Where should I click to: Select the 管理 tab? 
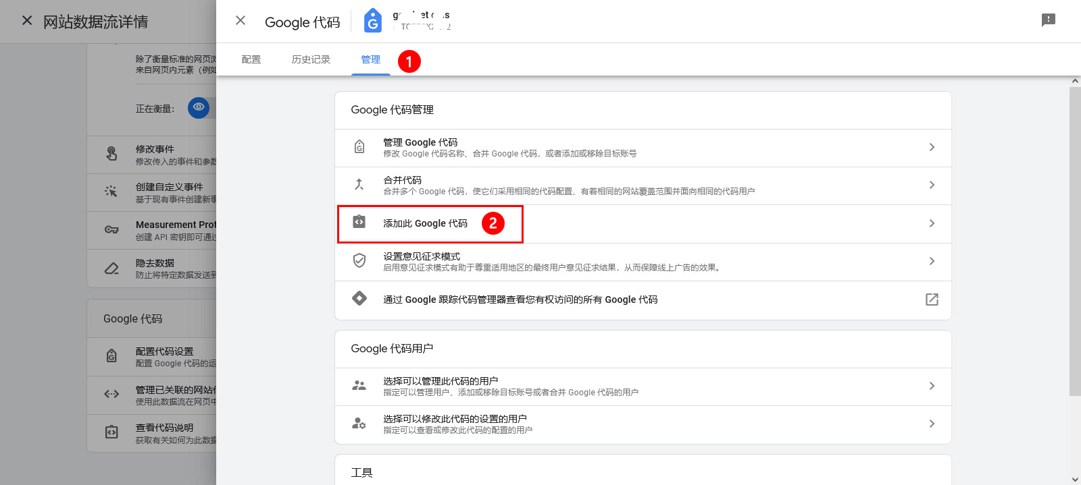coord(371,59)
